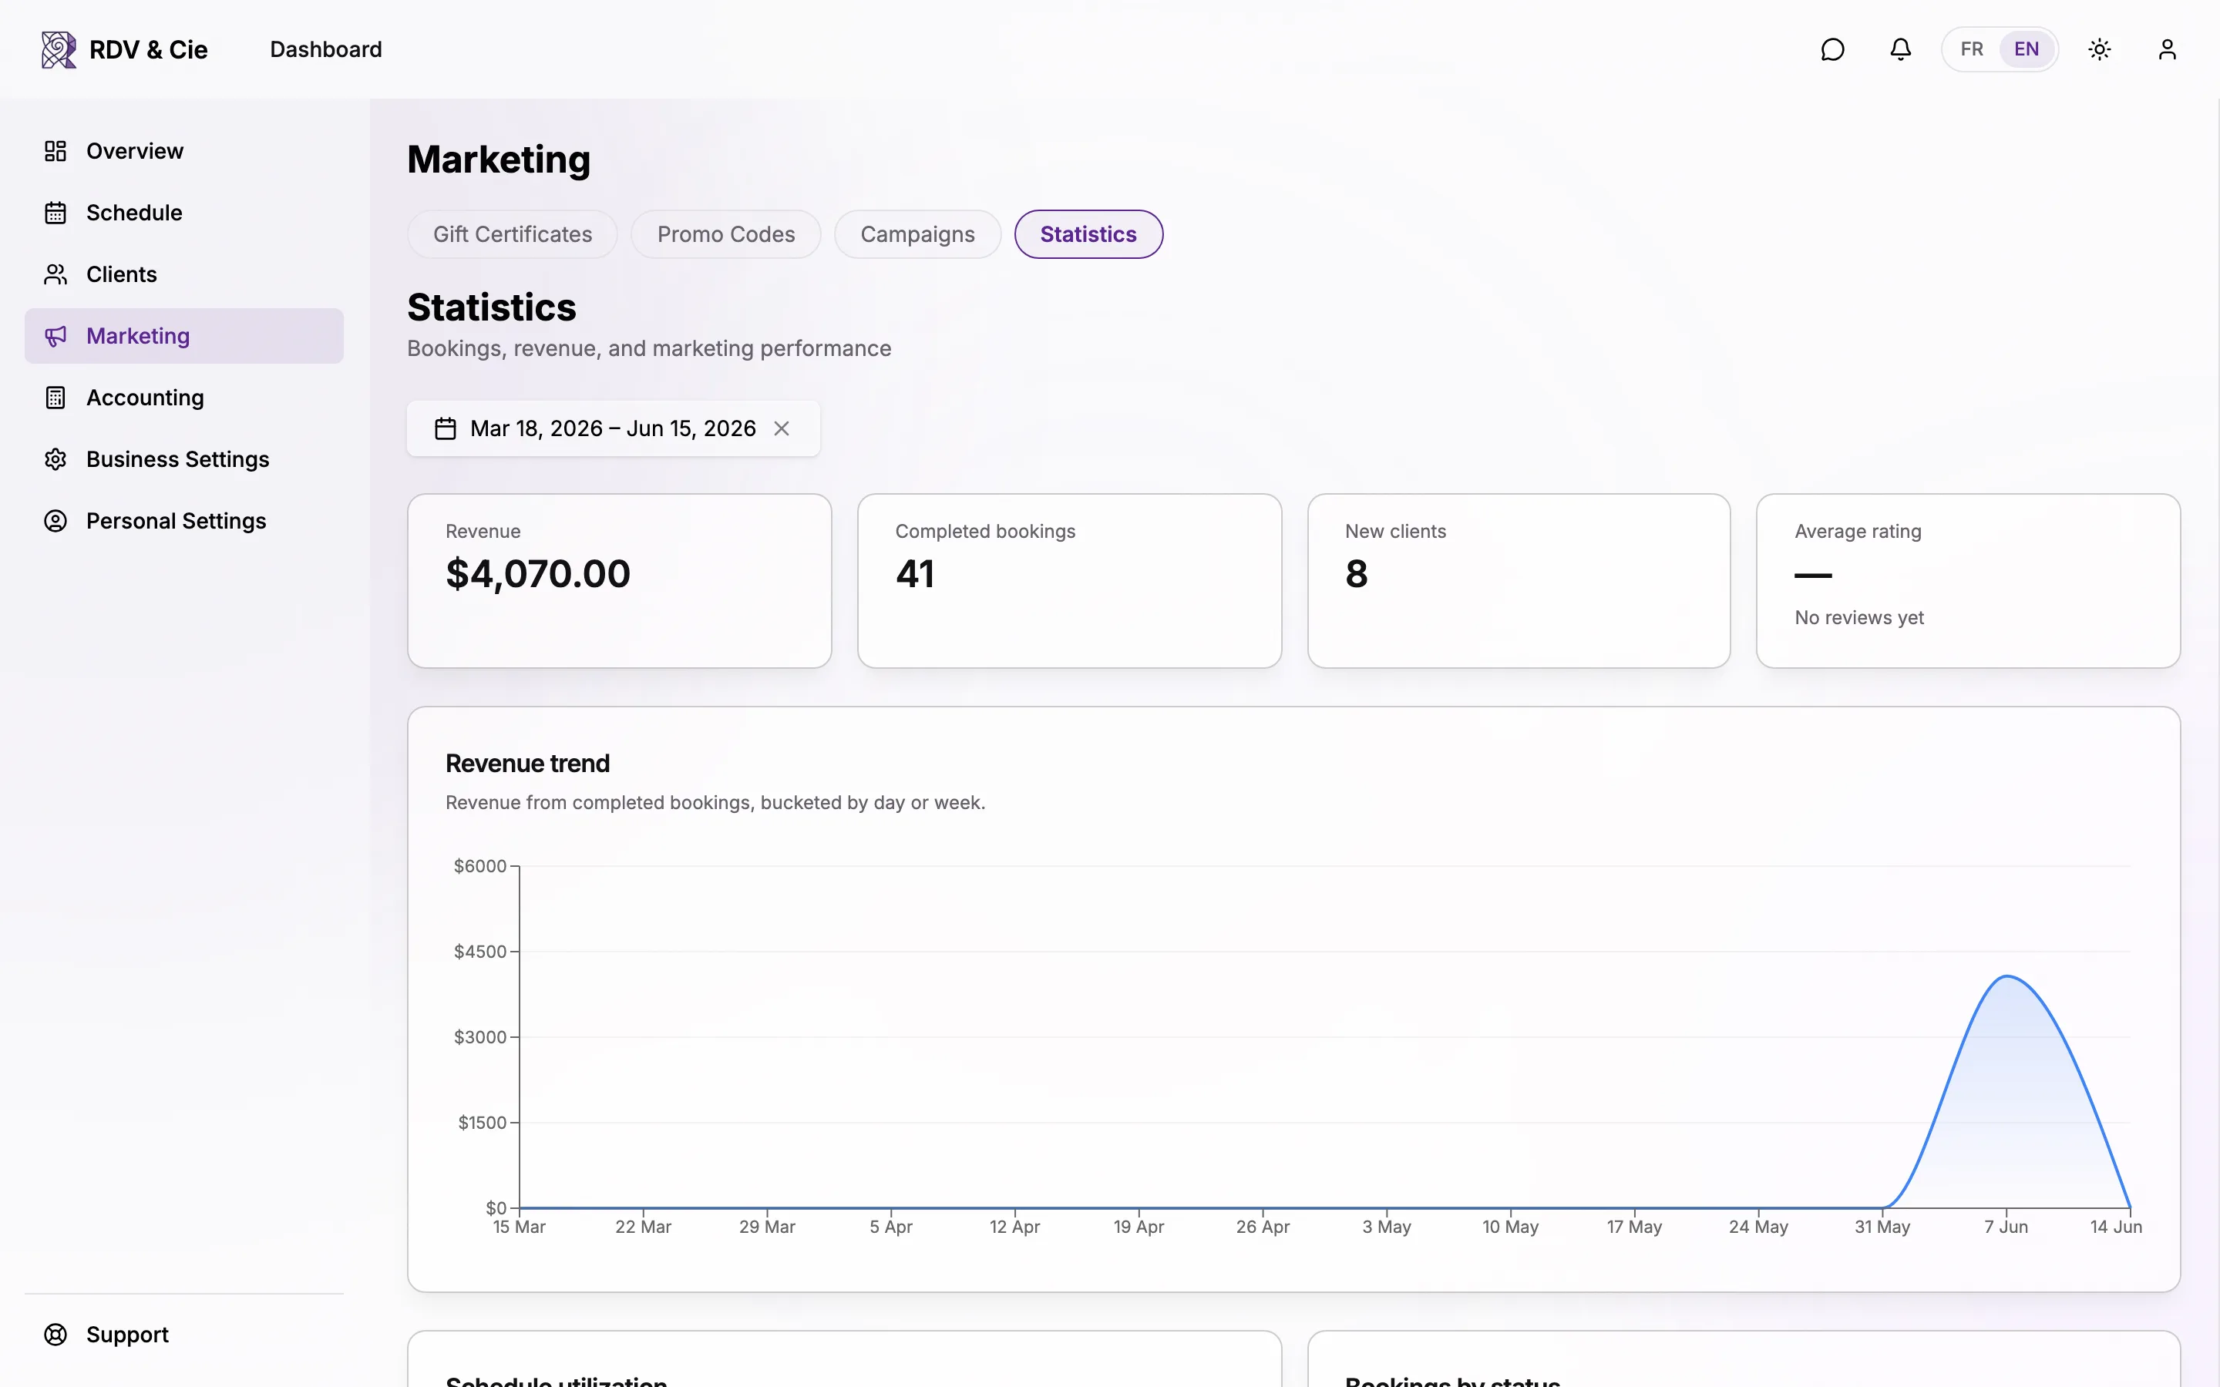
Task: Click the 7 Jun axis label
Action: (2006, 1227)
